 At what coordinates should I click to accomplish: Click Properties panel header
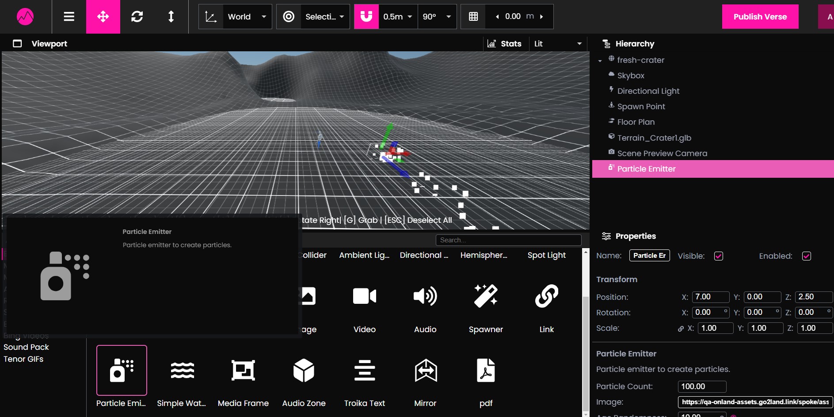636,236
